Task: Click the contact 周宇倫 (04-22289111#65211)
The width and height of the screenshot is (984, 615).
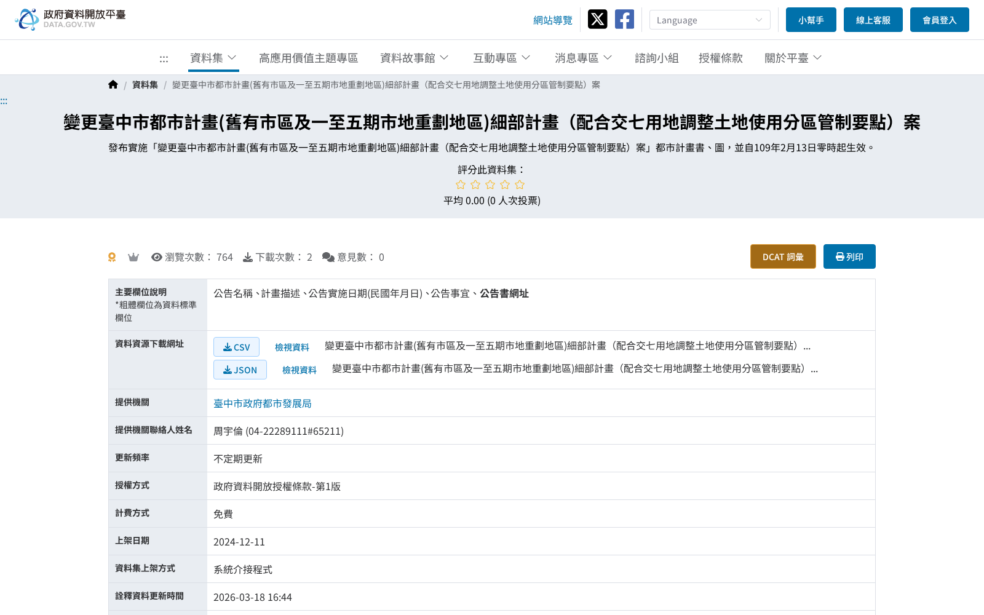Action: (279, 431)
